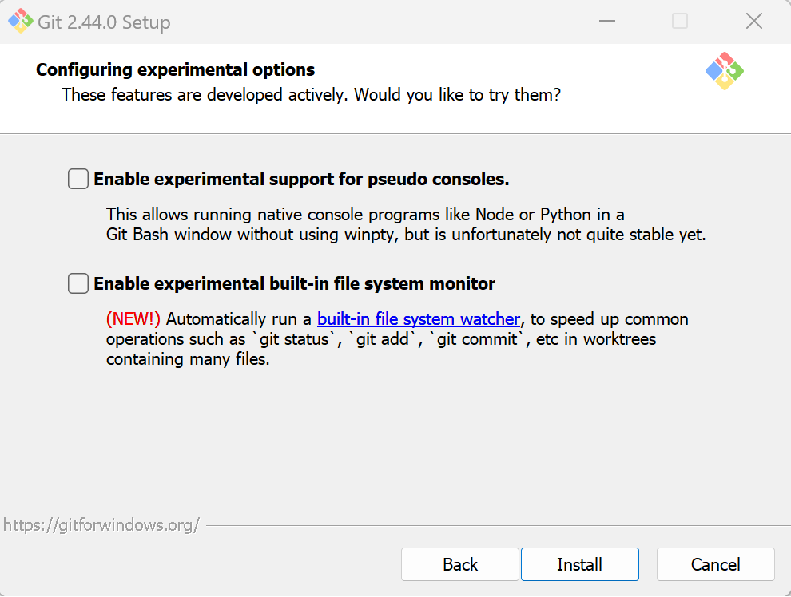Screen dimensions: 791x597
Task: Enable experimental pseudo consoles checkbox
Action: tap(78, 179)
